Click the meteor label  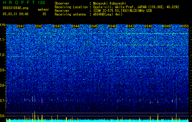(43, 9)
